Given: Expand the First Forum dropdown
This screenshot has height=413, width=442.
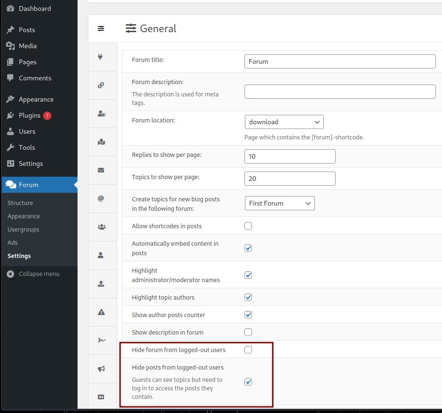Looking at the screenshot, I should coord(279,203).
